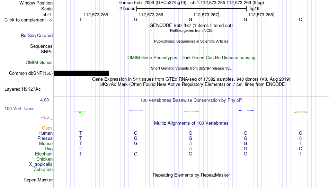Click the -4.5 PhyloP minimum value

click(x=45, y=117)
